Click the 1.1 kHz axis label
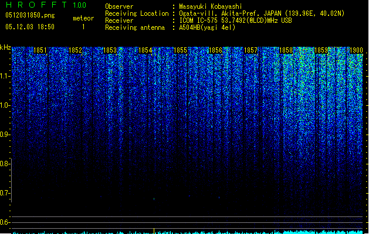Screen dimensions: 369x234 click(5, 76)
